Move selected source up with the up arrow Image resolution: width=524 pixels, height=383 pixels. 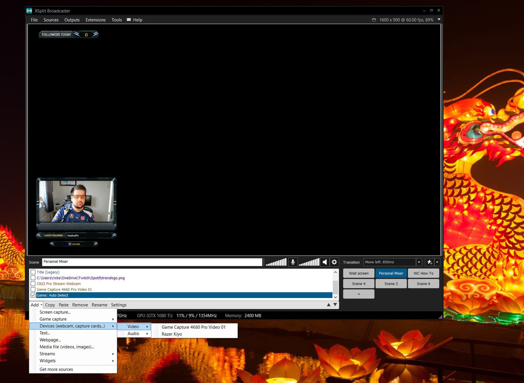point(328,305)
